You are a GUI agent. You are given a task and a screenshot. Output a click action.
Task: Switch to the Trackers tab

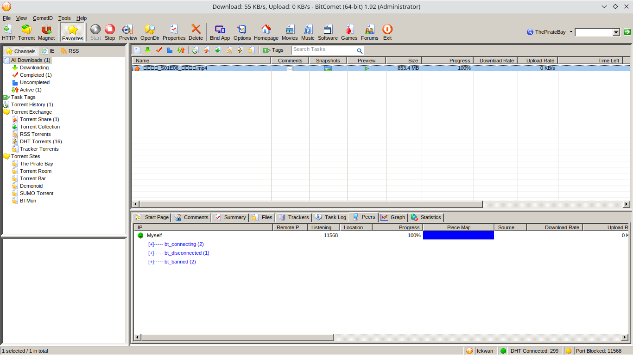[x=293, y=217]
